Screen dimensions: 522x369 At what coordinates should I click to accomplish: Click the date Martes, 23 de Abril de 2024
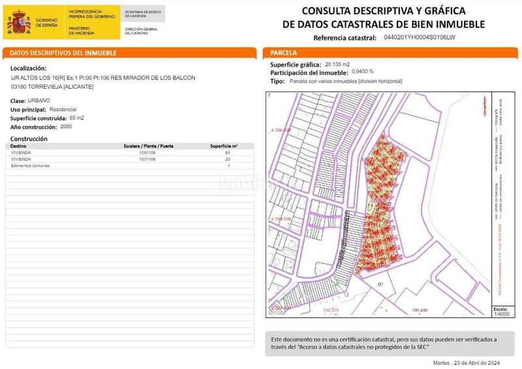[466, 362]
